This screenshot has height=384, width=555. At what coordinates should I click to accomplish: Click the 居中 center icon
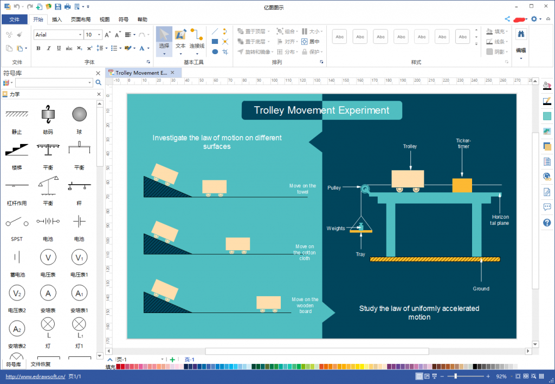coord(305,42)
